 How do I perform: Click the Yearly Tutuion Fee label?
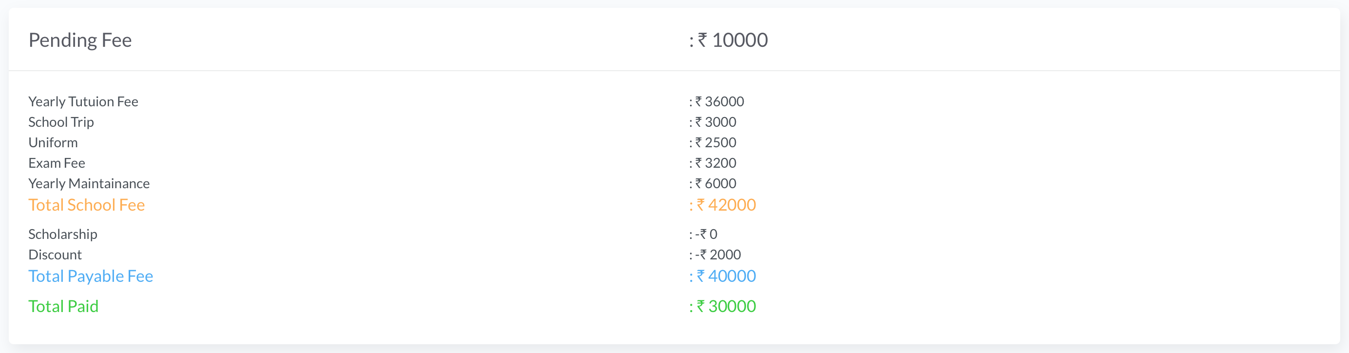83,101
